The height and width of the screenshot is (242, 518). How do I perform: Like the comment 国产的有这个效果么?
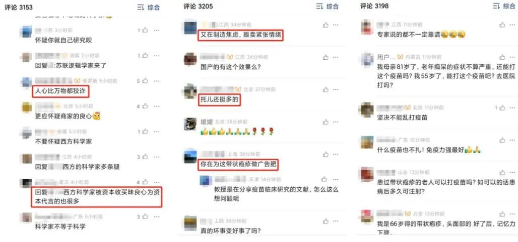[326, 57]
